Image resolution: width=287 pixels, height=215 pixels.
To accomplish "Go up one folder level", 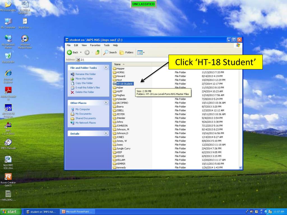I will [98, 52].
